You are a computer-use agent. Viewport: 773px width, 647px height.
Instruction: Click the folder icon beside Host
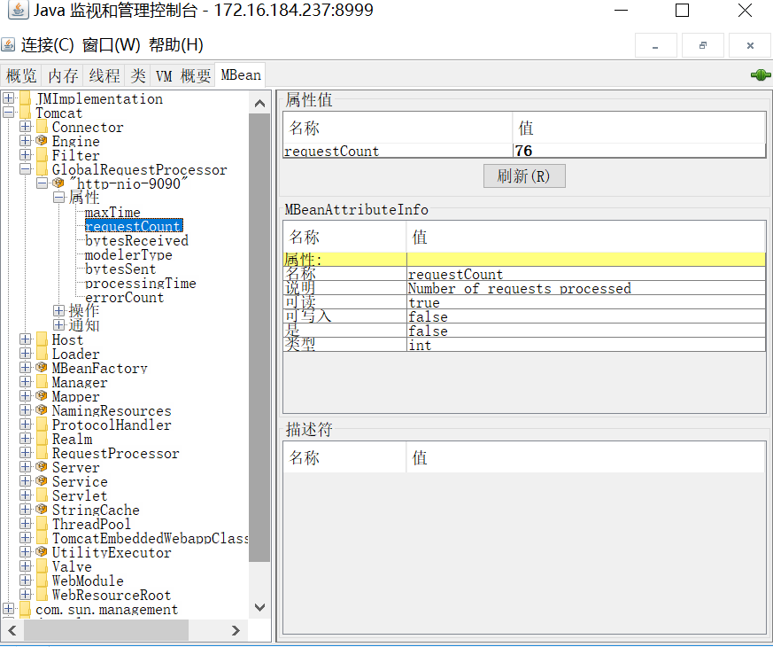[42, 339]
